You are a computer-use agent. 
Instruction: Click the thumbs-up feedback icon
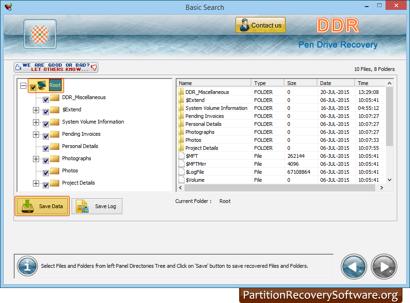(x=18, y=67)
